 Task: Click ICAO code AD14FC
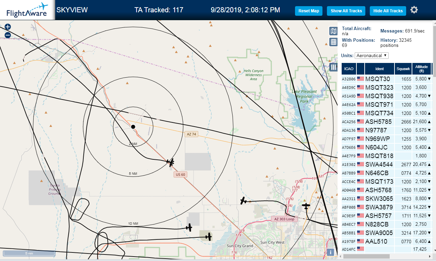tap(349, 249)
